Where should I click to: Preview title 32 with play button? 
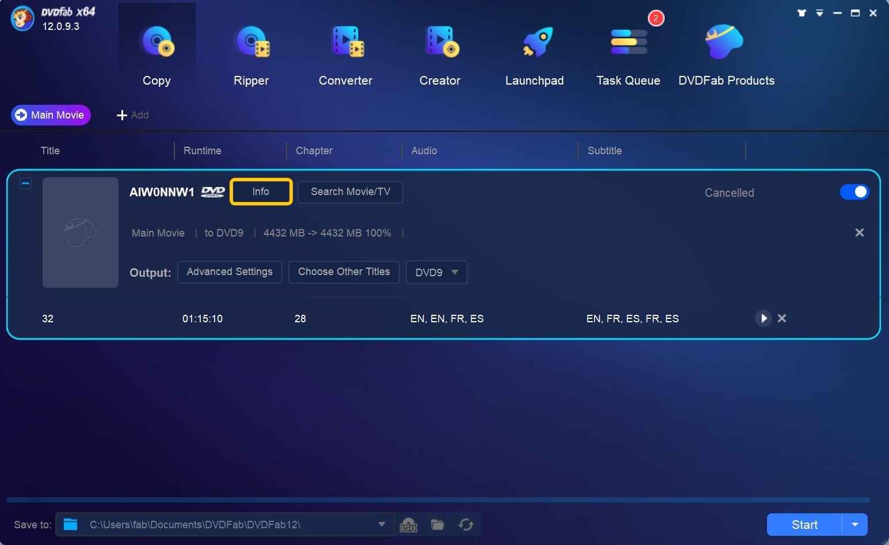[x=763, y=318]
